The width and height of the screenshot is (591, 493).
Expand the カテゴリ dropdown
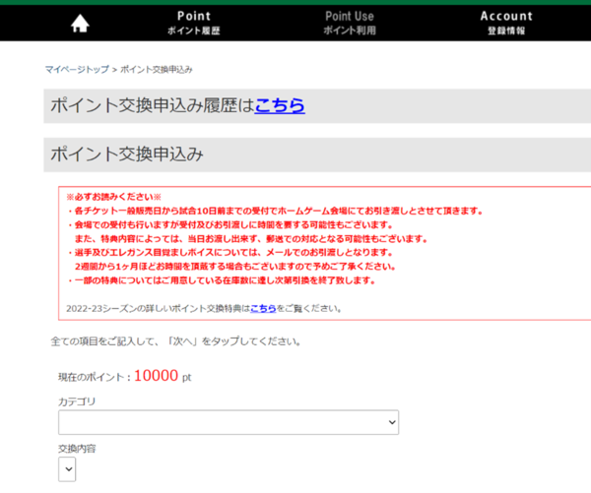tap(228, 422)
